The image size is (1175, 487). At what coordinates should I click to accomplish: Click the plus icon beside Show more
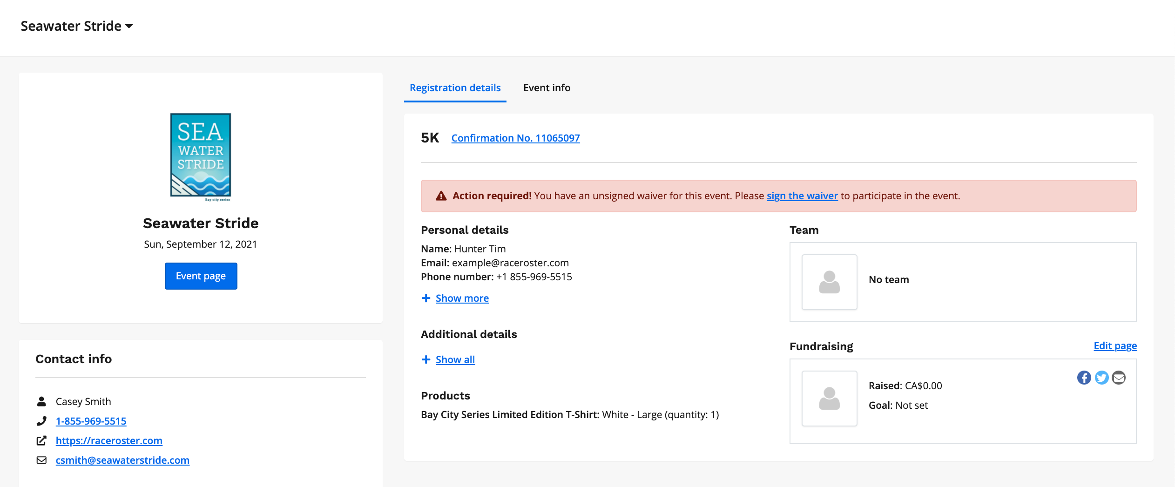[425, 298]
